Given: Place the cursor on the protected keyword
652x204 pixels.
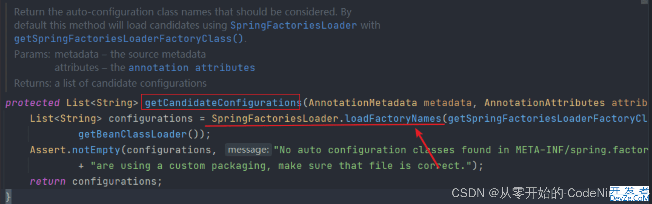Looking at the screenshot, I should pyautogui.click(x=33, y=103).
